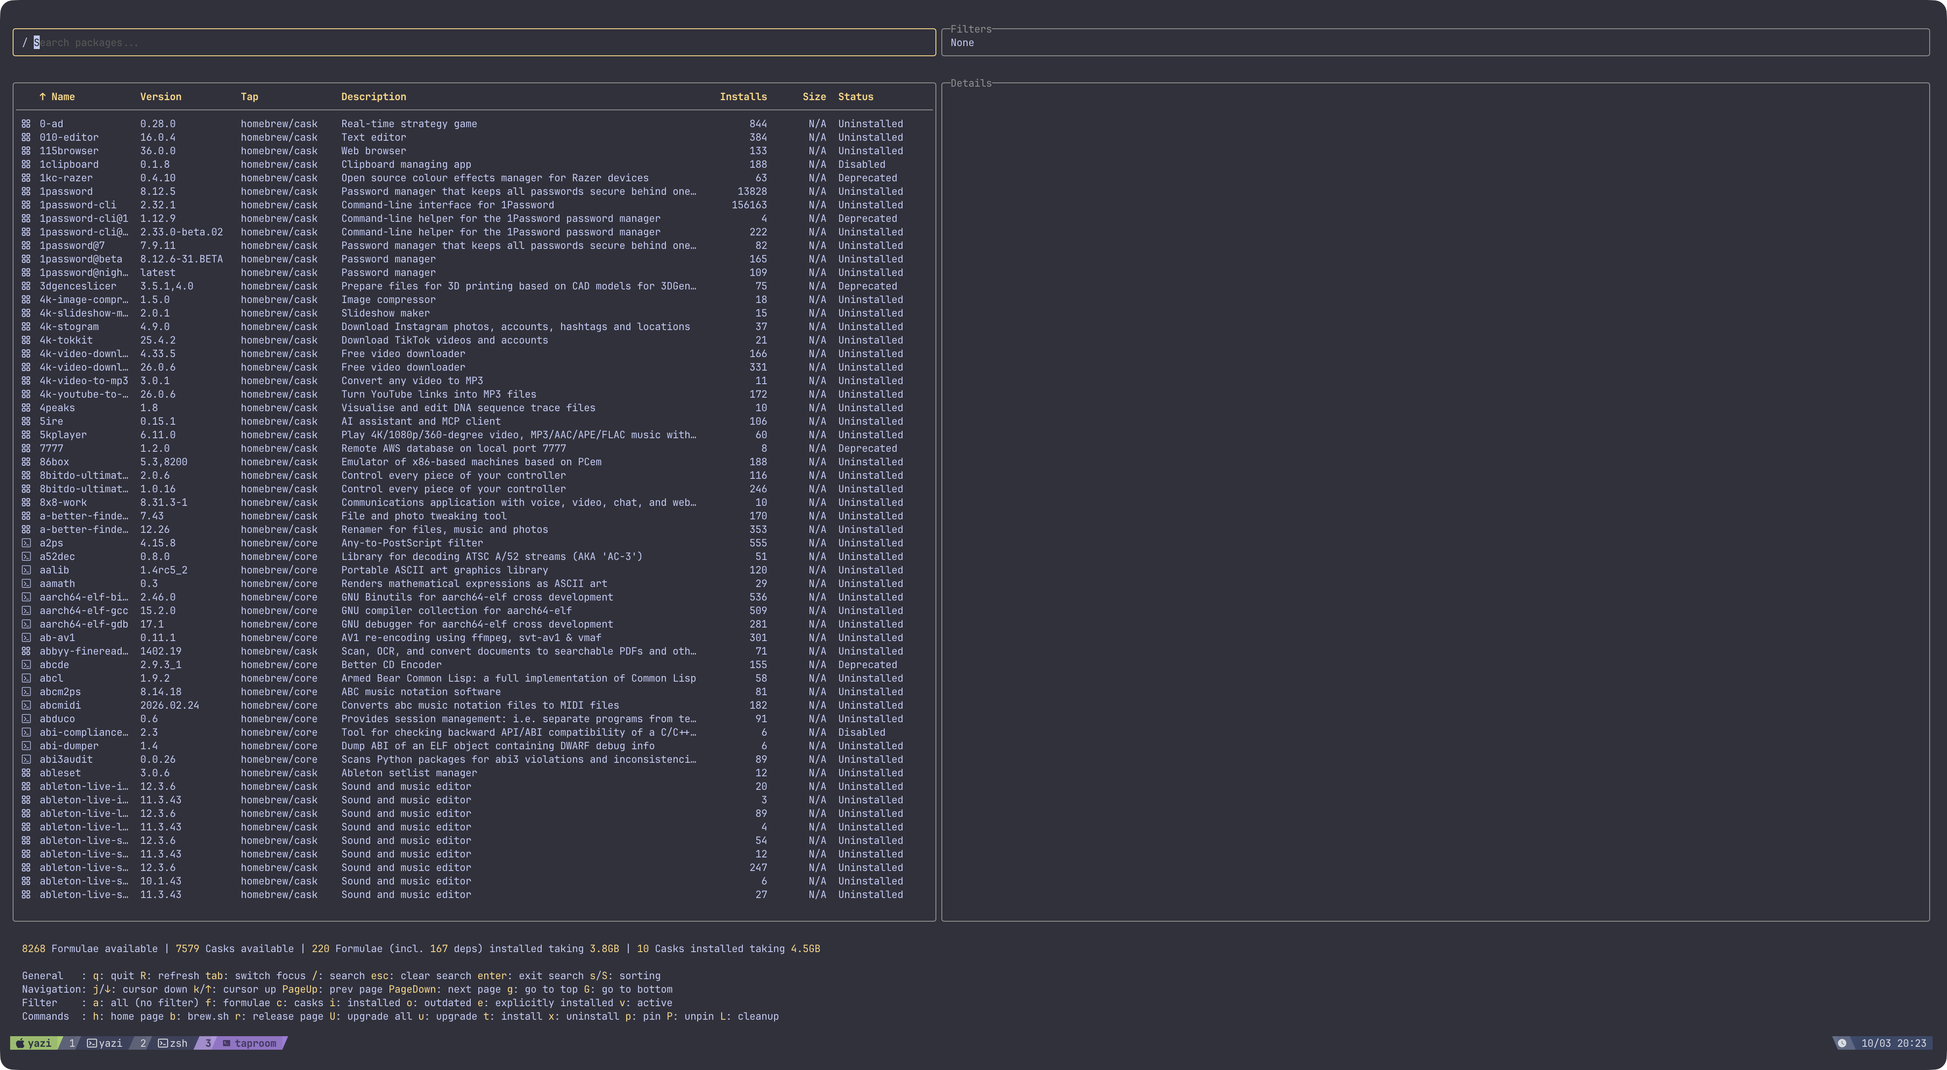
Task: Click the terminal icon in taproom tab
Action: coord(226,1043)
